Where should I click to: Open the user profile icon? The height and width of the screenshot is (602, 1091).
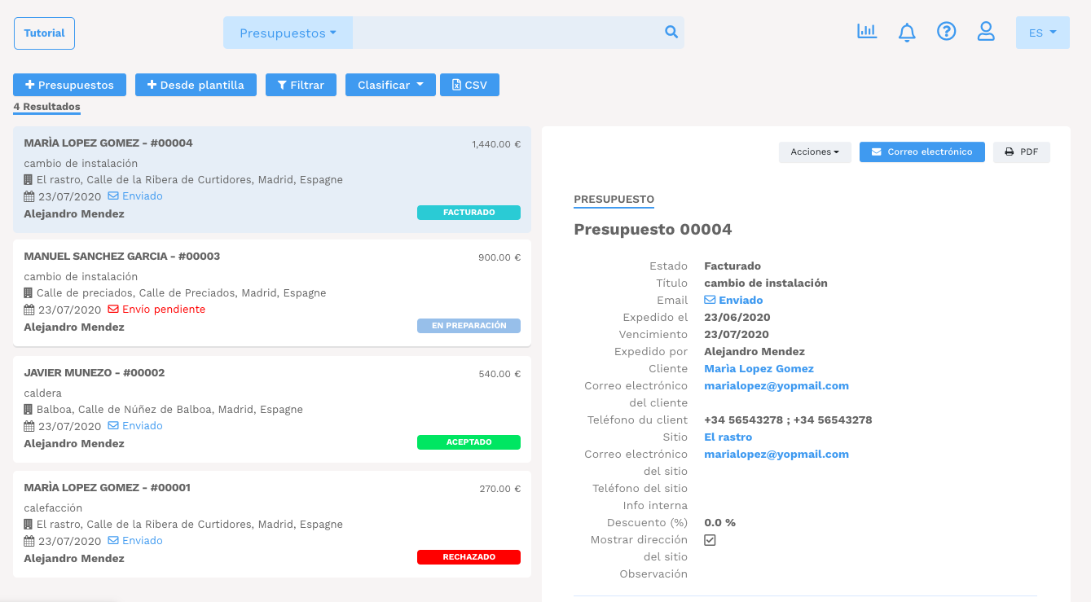(x=986, y=31)
